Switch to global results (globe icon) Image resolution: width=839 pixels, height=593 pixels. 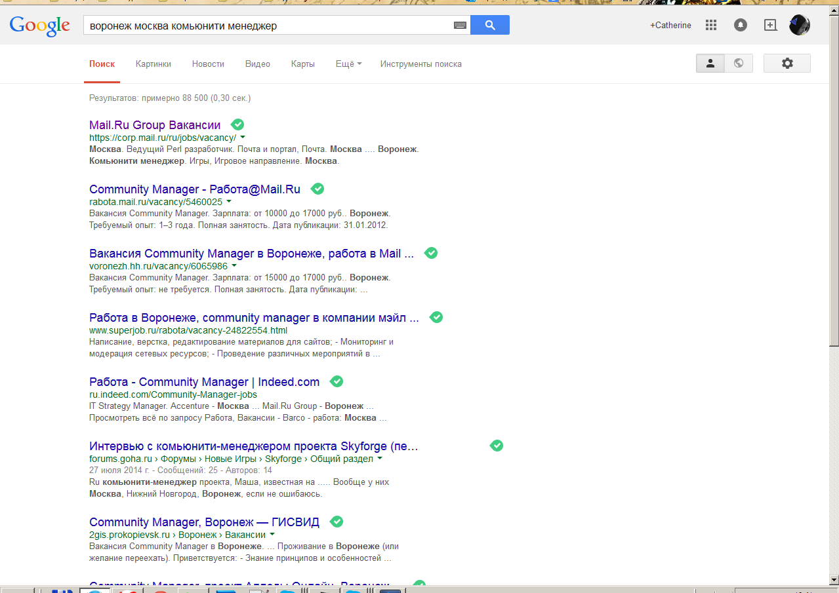click(x=739, y=64)
